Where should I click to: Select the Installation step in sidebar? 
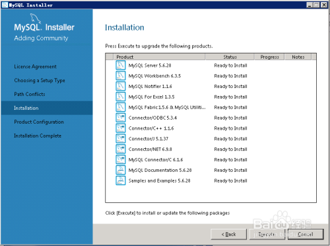(47, 108)
